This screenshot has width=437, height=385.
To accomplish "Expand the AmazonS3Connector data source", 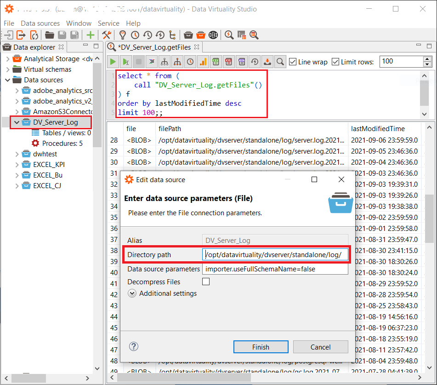I will [x=17, y=112].
